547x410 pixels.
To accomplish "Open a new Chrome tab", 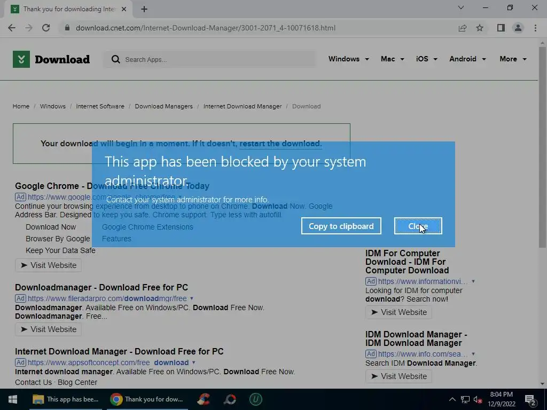I will (144, 9).
